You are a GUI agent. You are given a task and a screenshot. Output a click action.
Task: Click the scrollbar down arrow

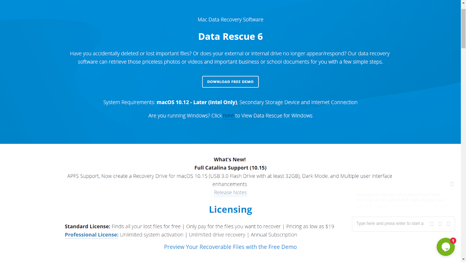click(463, 259)
